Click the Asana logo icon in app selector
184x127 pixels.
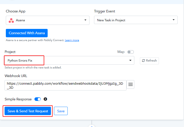click(x=11, y=21)
